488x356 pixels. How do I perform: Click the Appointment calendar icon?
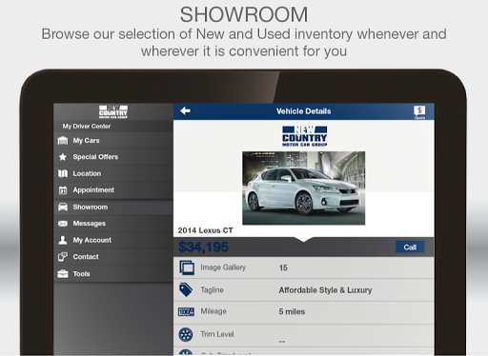pos(63,190)
